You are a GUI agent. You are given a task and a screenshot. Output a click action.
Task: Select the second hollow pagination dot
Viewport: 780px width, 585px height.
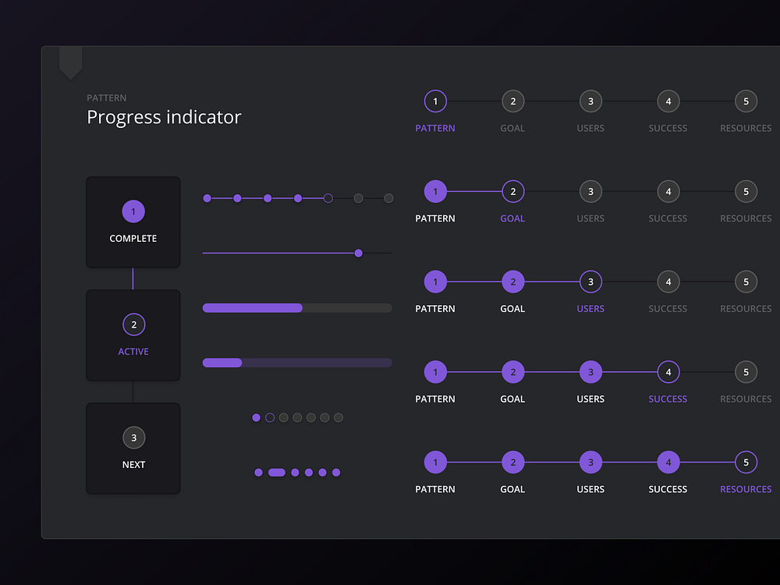tap(270, 417)
